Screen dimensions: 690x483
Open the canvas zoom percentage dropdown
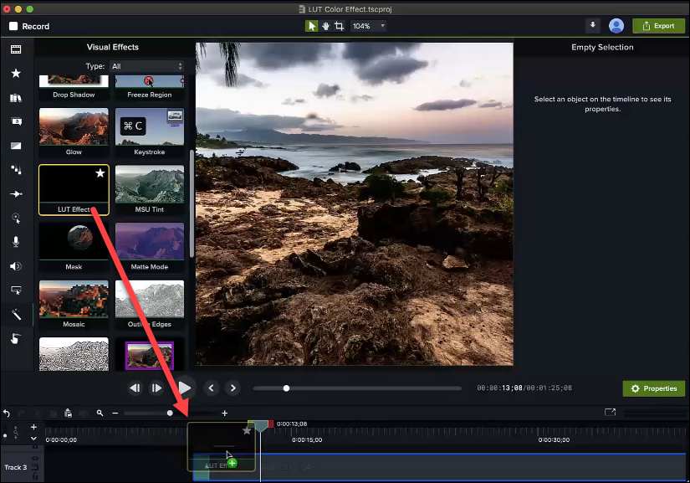click(x=369, y=26)
